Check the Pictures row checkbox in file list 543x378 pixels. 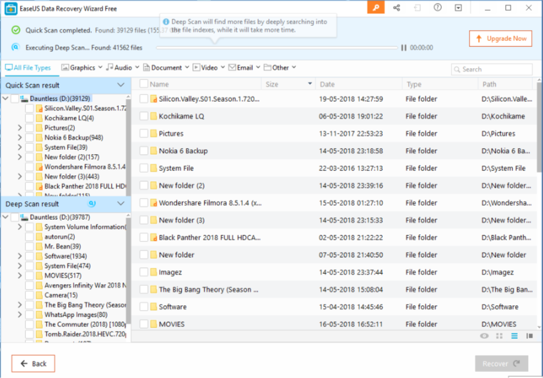143,134
